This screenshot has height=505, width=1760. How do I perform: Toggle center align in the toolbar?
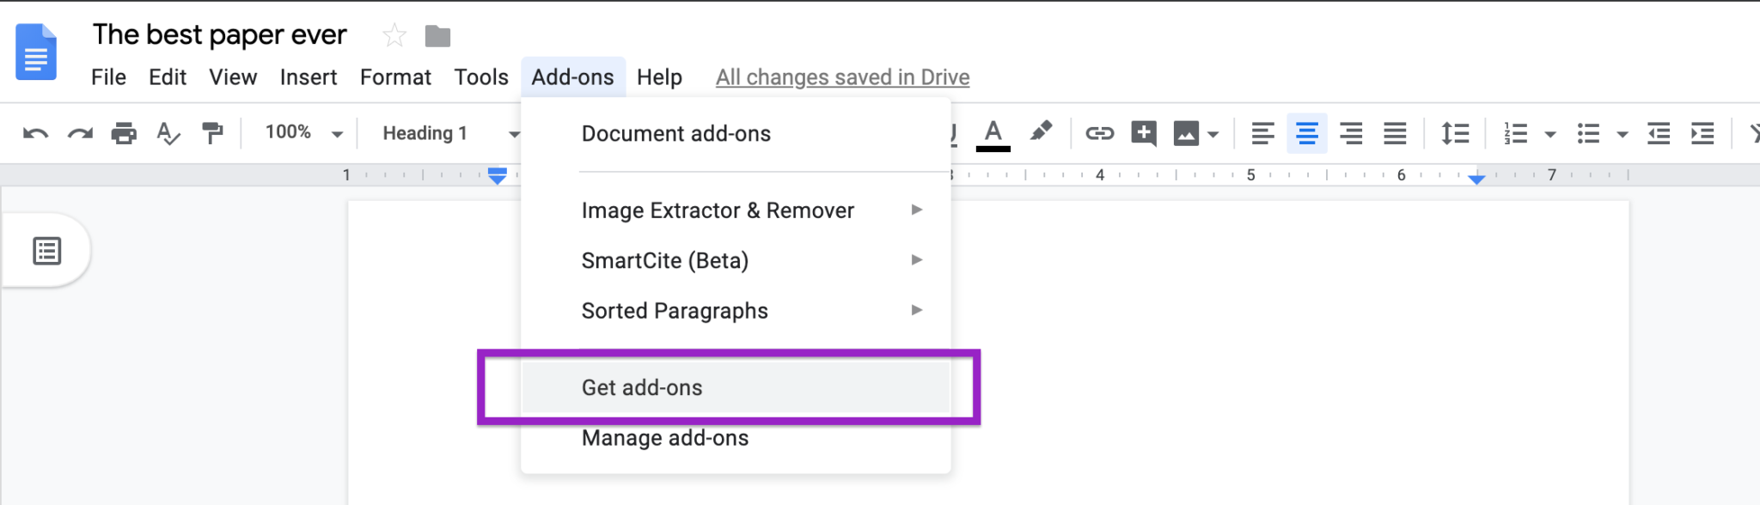coord(1307,133)
